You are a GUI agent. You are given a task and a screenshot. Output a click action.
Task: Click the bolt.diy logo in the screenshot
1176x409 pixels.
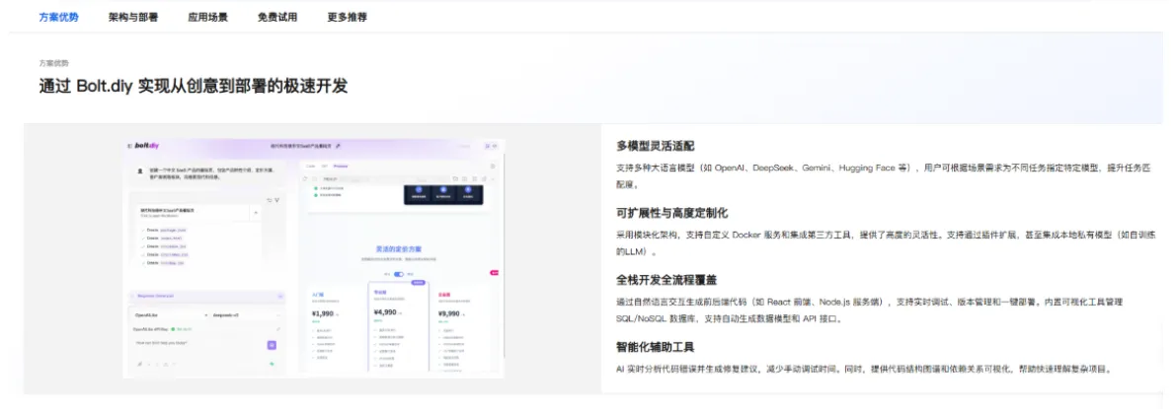[x=147, y=145]
